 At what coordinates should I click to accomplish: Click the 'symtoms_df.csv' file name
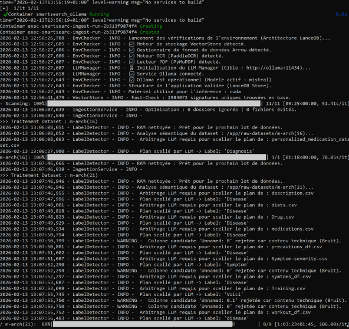tap(291, 277)
